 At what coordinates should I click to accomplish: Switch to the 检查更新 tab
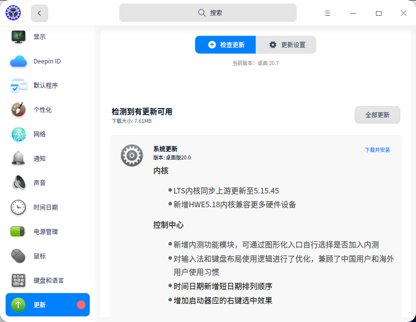(x=225, y=45)
